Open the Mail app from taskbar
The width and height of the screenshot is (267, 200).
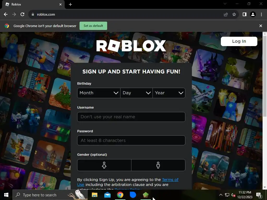pos(107,195)
